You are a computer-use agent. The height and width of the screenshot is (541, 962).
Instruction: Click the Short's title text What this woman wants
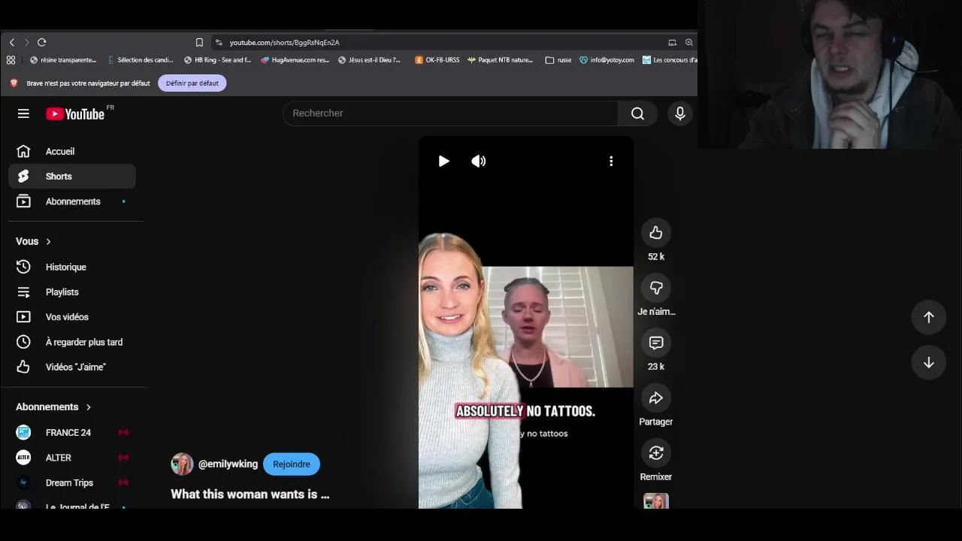click(x=250, y=494)
